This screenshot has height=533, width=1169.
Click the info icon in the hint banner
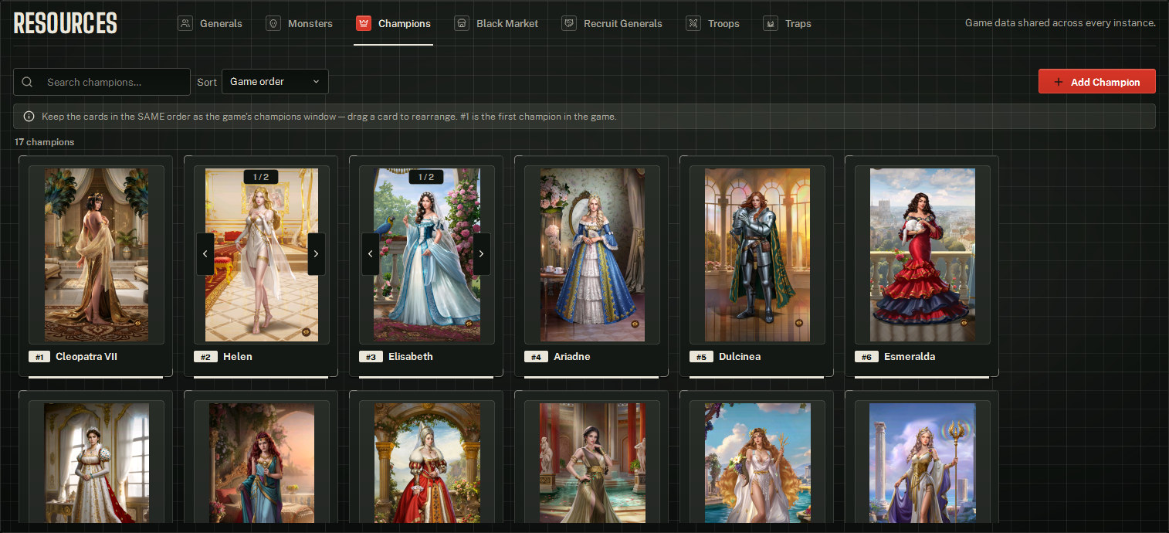click(29, 117)
